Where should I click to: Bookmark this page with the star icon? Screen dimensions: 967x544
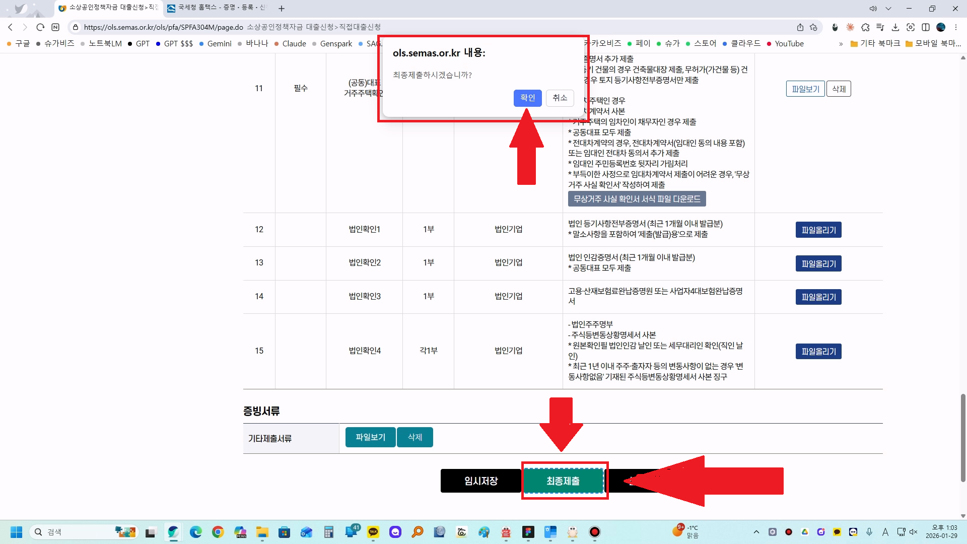(x=813, y=27)
